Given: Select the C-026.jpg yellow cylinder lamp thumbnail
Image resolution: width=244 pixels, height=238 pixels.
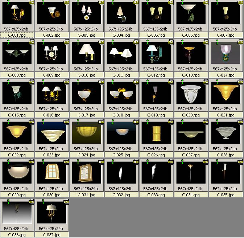Looking at the screenshot, I should pos(156,133).
